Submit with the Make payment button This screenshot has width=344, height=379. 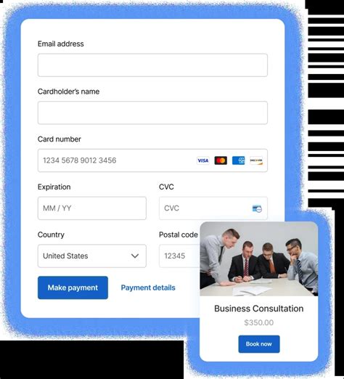(x=73, y=288)
